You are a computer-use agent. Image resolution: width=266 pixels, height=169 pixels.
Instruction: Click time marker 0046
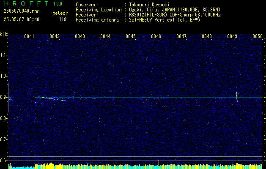pyautogui.click(x=156, y=36)
